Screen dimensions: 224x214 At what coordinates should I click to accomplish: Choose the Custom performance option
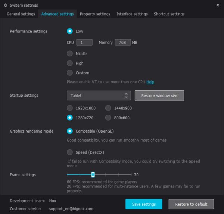click(x=70, y=73)
